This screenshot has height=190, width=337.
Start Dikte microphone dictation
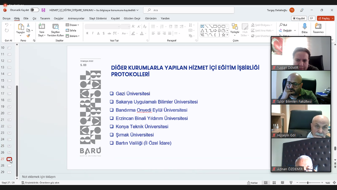click(304, 28)
